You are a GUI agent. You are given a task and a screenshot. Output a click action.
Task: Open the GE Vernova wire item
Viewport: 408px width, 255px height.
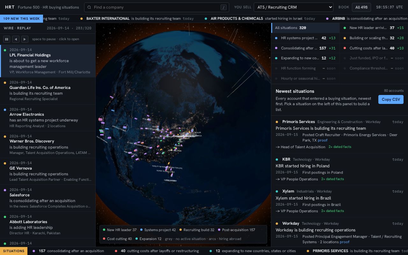[48, 171]
